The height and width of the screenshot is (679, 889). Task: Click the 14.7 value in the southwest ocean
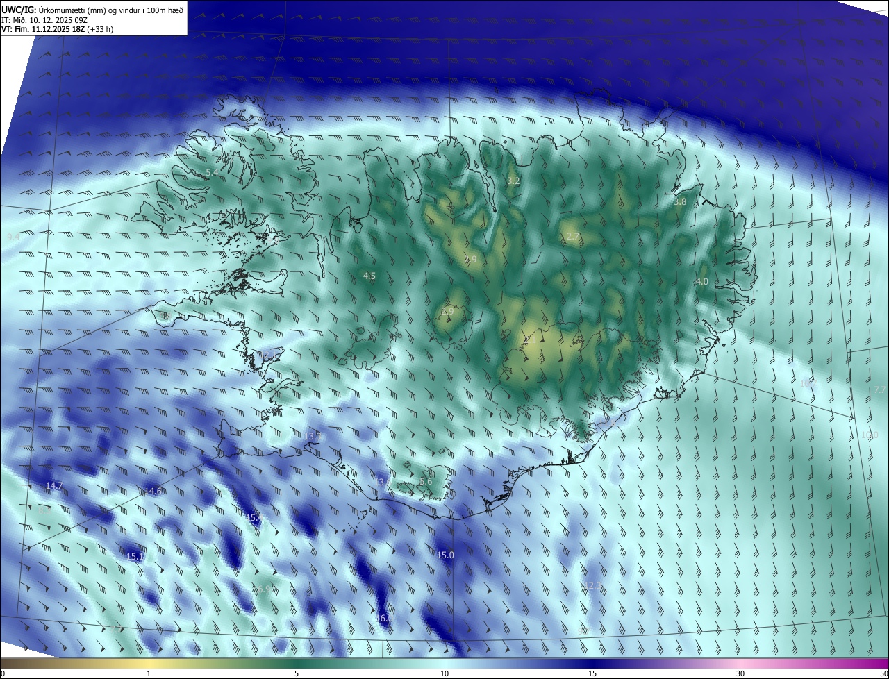[x=54, y=485]
